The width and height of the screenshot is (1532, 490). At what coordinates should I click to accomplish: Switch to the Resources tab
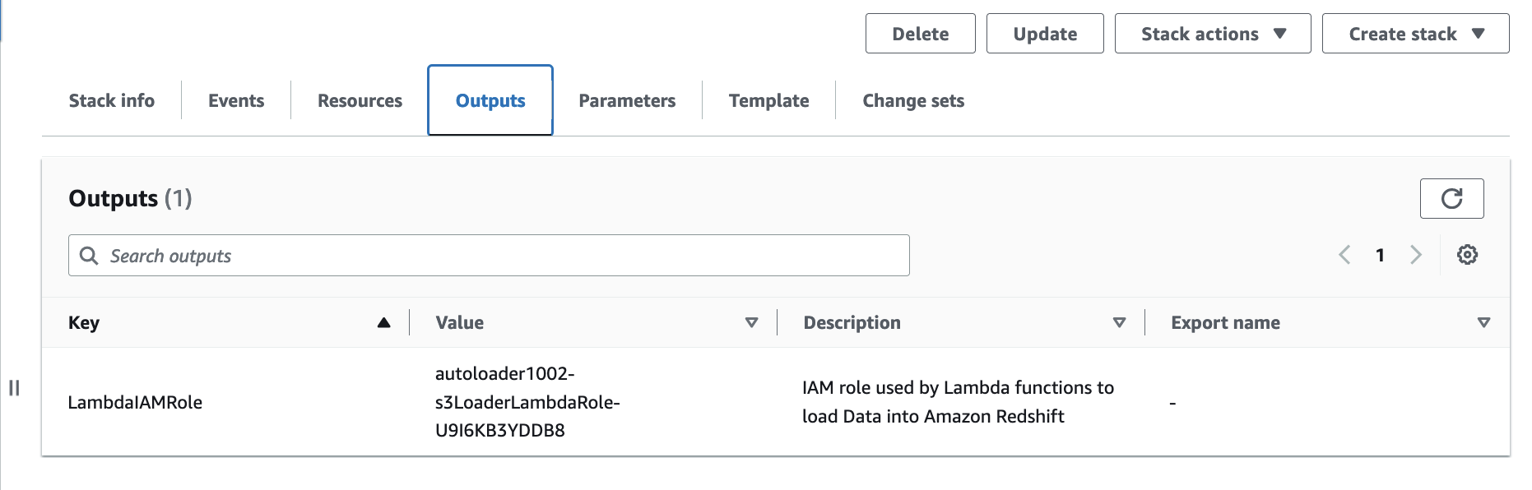[x=360, y=100]
